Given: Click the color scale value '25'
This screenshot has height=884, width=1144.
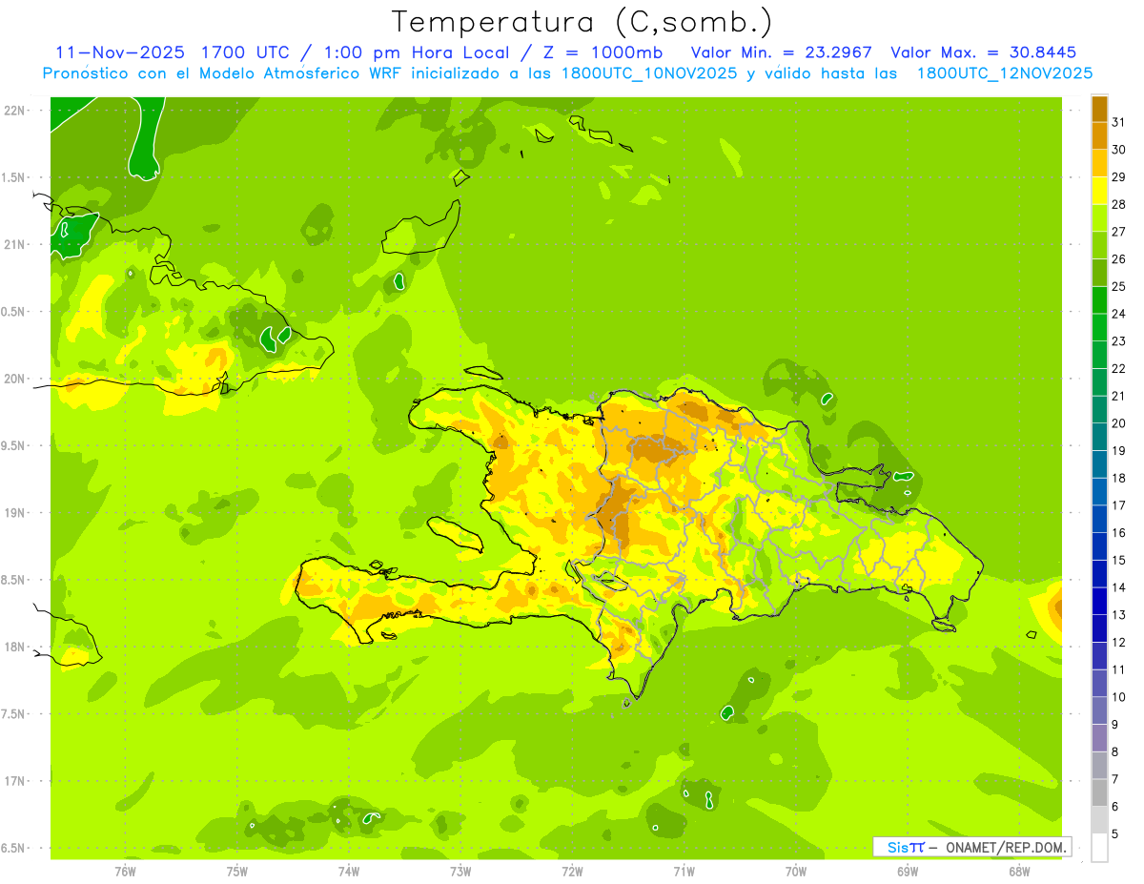Looking at the screenshot, I should tap(1118, 286).
